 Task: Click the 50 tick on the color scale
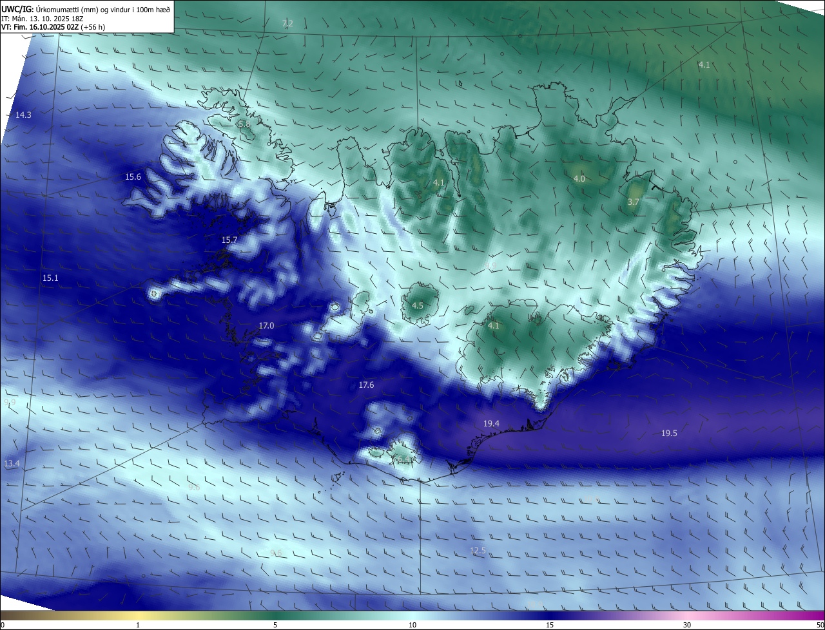click(820, 625)
